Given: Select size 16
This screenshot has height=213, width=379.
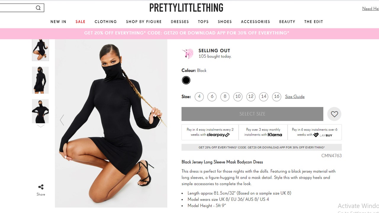Looking at the screenshot, I should (277, 96).
